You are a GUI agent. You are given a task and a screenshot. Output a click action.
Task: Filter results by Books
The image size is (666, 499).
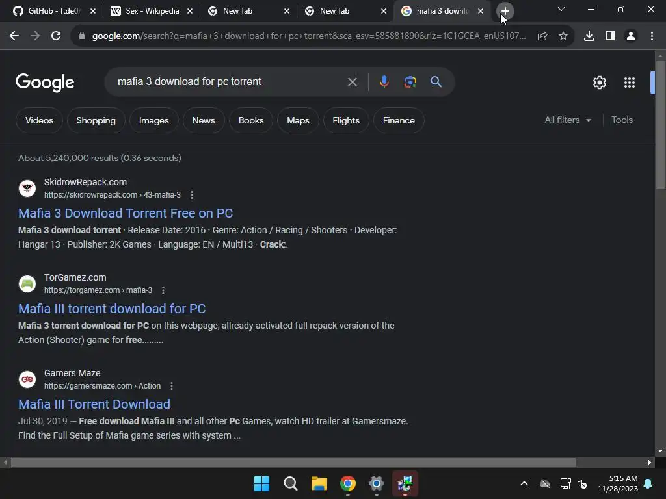[x=251, y=120]
